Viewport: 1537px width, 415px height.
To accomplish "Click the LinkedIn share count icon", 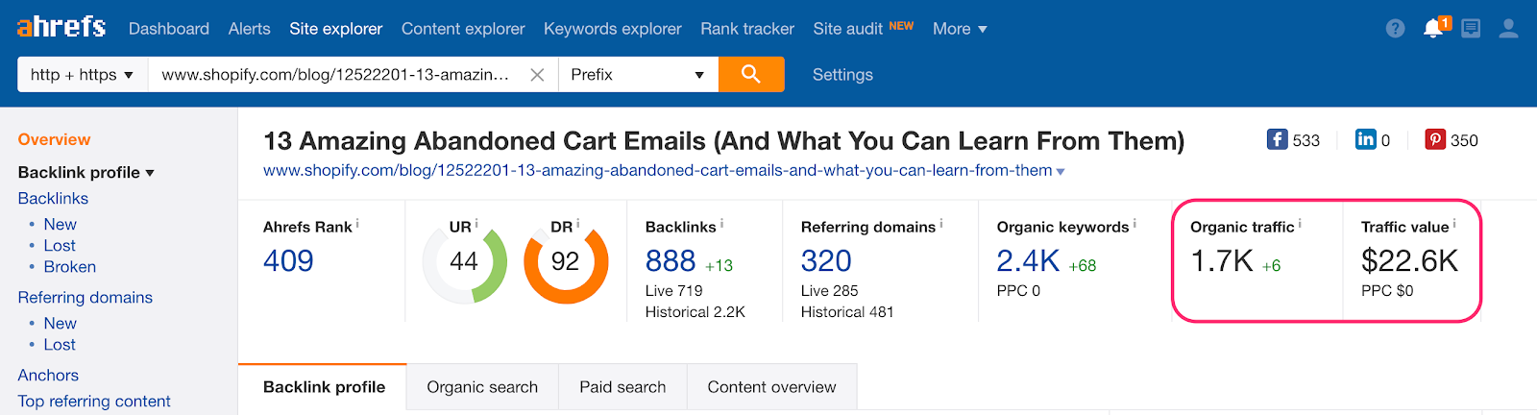I will pyautogui.click(x=1365, y=139).
